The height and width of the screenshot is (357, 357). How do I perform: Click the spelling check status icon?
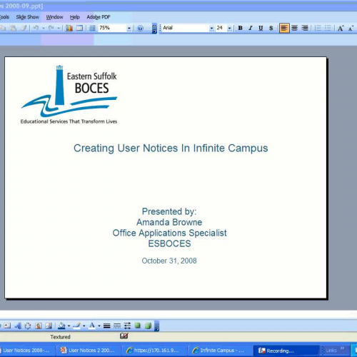pos(124,336)
